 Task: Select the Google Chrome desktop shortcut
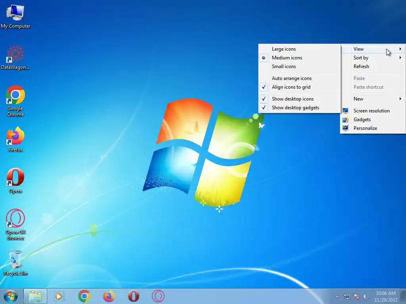pos(15,101)
